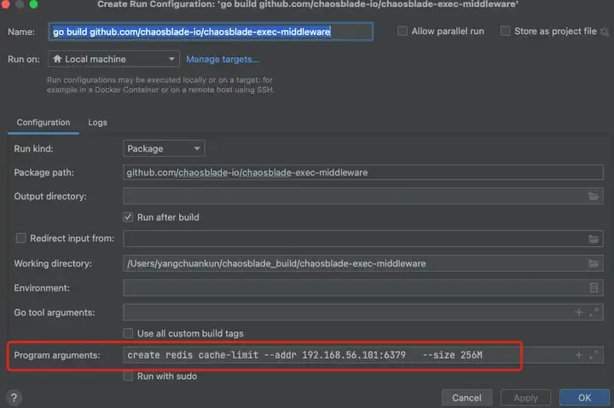The image size is (614, 408).
Task: Open Manage targets link
Action: pyautogui.click(x=223, y=59)
